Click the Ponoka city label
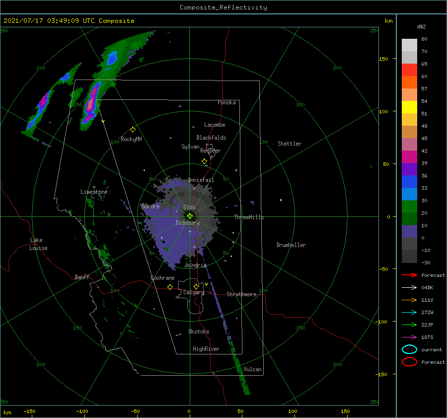This screenshot has height=418, width=447. pyautogui.click(x=226, y=102)
